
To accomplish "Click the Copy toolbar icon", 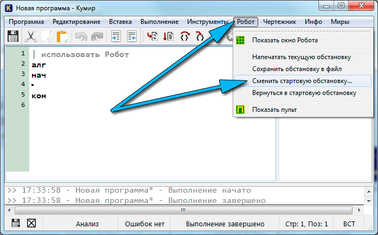I will [47, 37].
